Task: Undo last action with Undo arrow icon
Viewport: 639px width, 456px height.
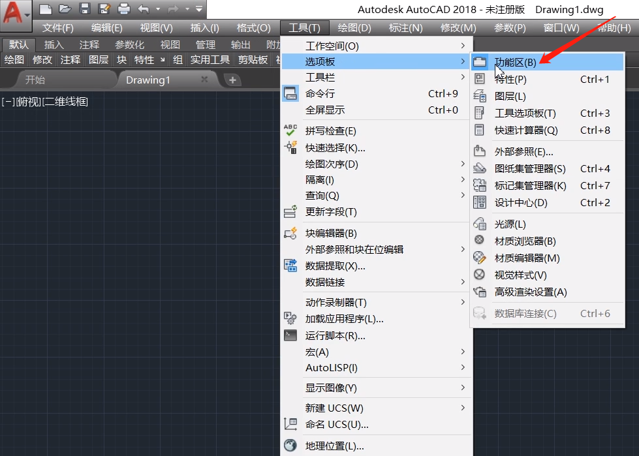Action: tap(144, 8)
